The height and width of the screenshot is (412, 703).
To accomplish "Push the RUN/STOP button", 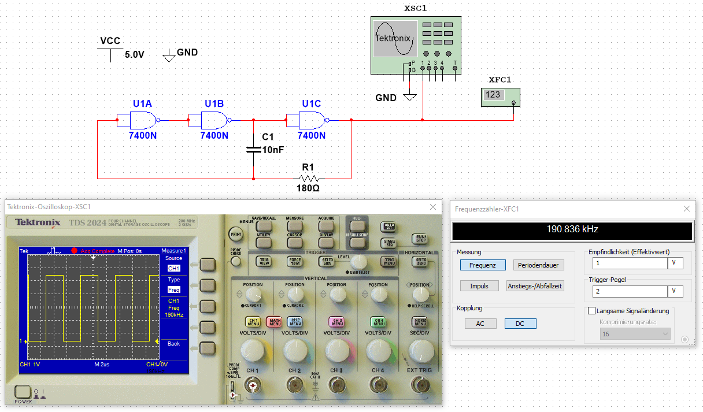I will point(420,238).
